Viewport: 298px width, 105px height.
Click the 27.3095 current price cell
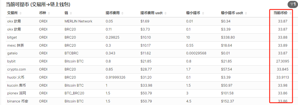283,61
